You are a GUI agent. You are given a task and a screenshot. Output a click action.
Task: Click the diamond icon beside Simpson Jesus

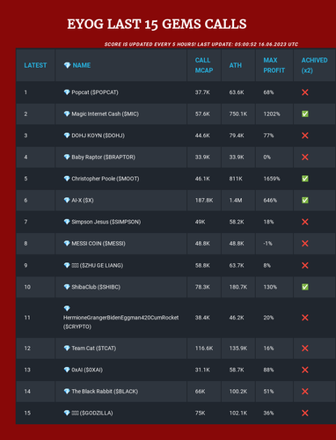[67, 222]
